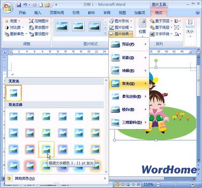Apply the first picture style thumbnail
This screenshot has width=202, height=188.
pos(62,26)
